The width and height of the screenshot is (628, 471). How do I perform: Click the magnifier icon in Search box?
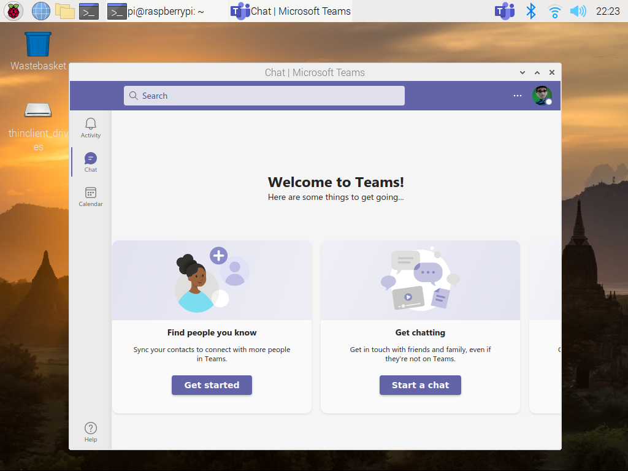click(x=133, y=96)
